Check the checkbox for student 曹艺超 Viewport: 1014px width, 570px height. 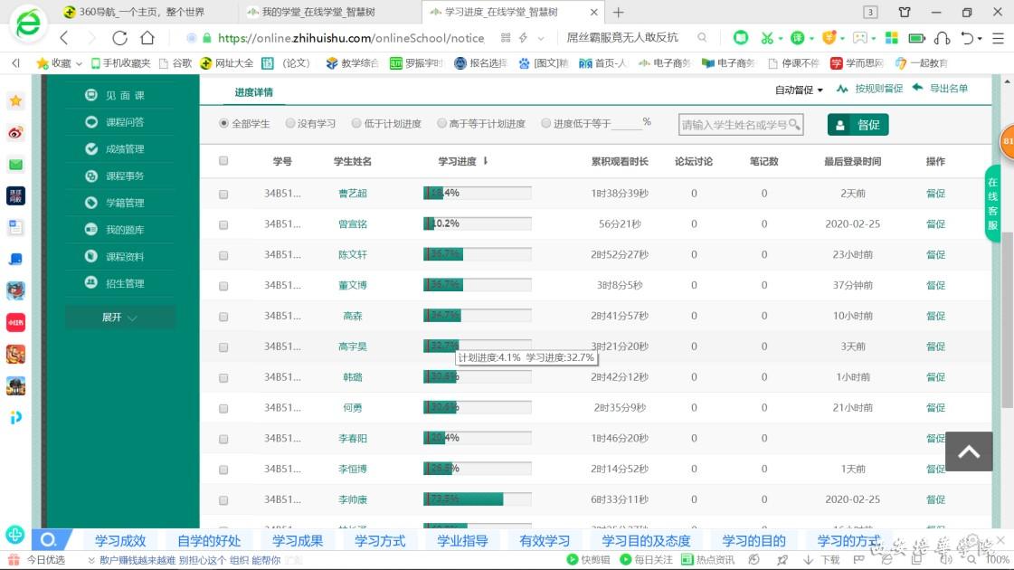click(223, 194)
